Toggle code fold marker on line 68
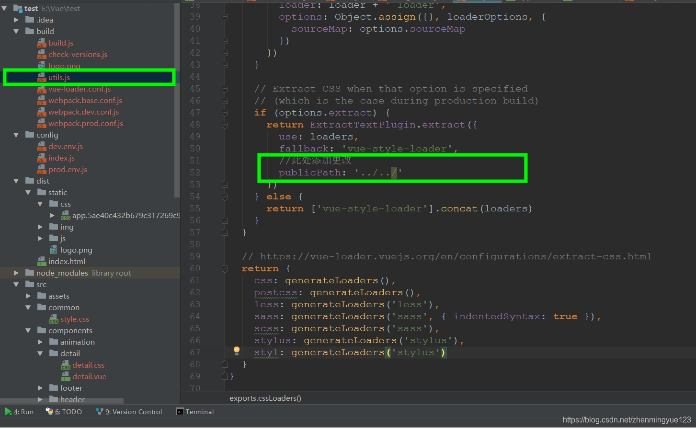This screenshot has width=696, height=429. click(225, 364)
